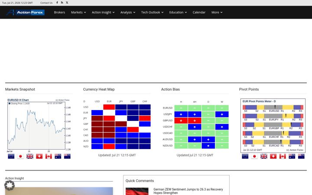Select Australia flag under Markets Snapshot chart
This screenshot has width=312, height=195.
[x=58, y=156]
